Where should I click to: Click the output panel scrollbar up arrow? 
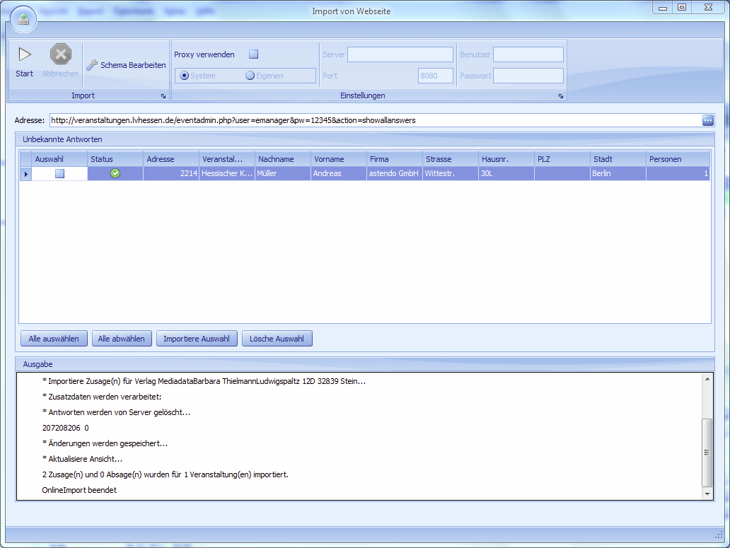coord(707,380)
